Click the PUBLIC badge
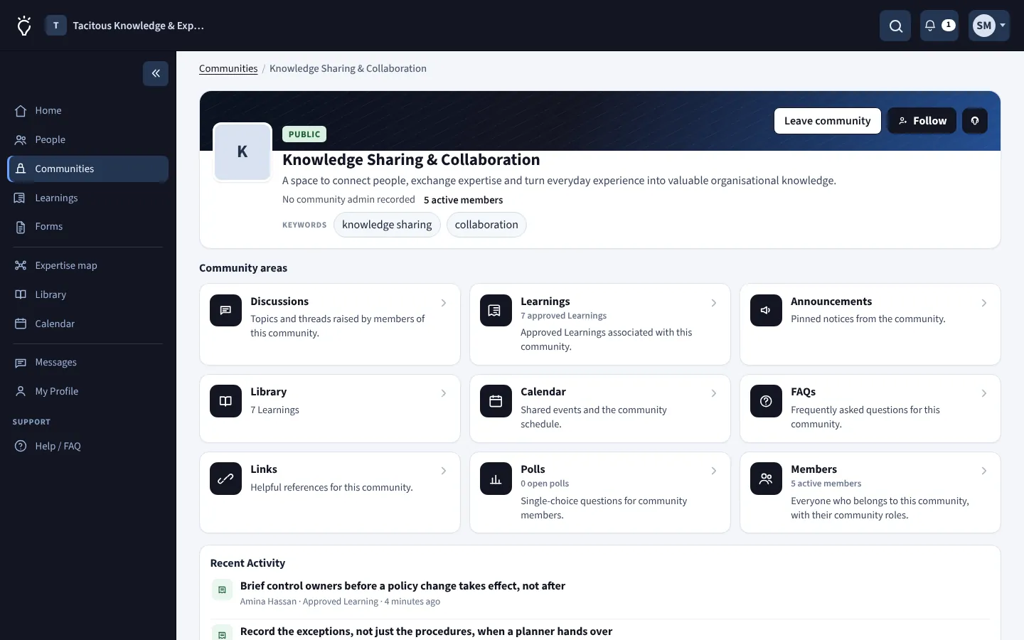This screenshot has height=640, width=1024. pos(304,134)
